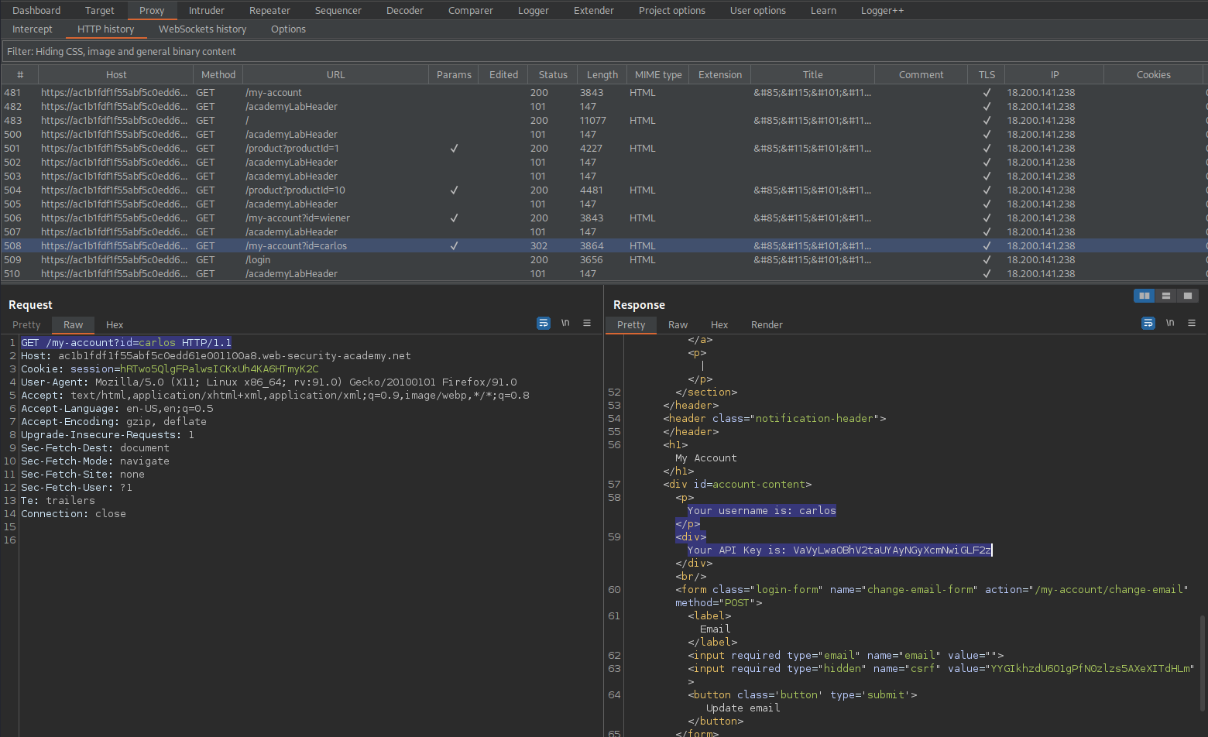Sort history by the Status column
Image resolution: width=1208 pixels, height=737 pixels.
pos(553,74)
